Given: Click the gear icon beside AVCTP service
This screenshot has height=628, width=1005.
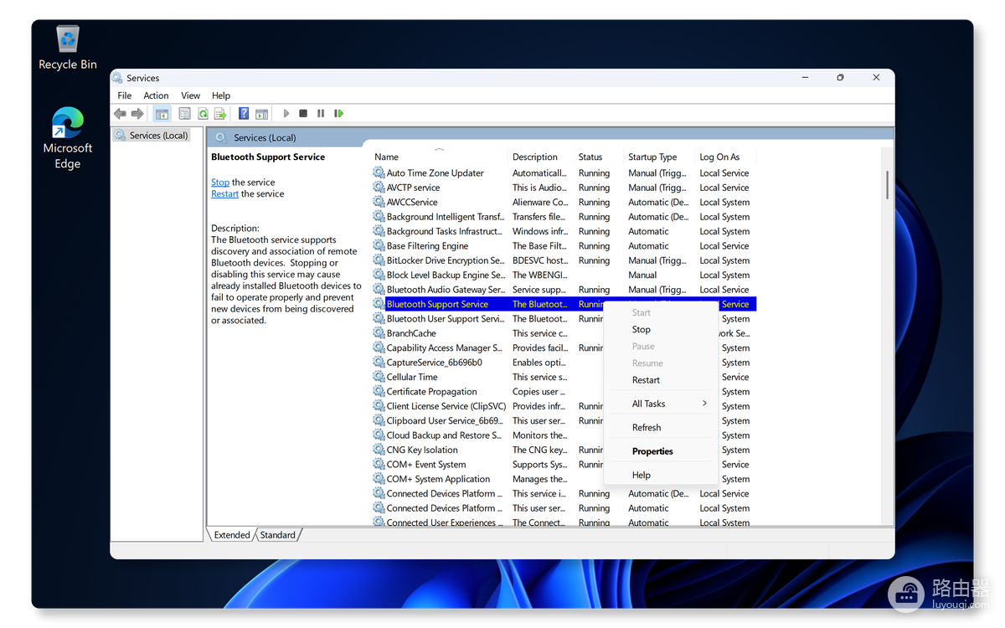Looking at the screenshot, I should (379, 188).
